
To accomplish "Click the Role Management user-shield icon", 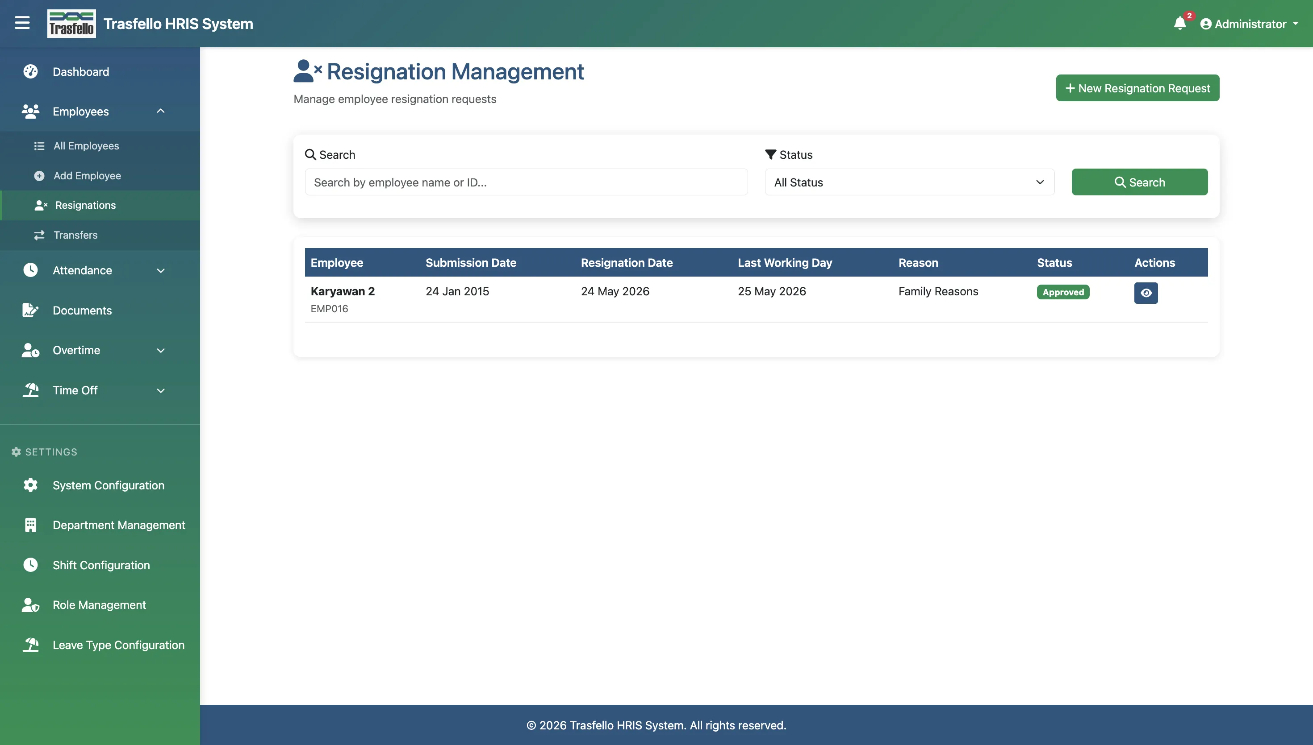I will pyautogui.click(x=31, y=605).
